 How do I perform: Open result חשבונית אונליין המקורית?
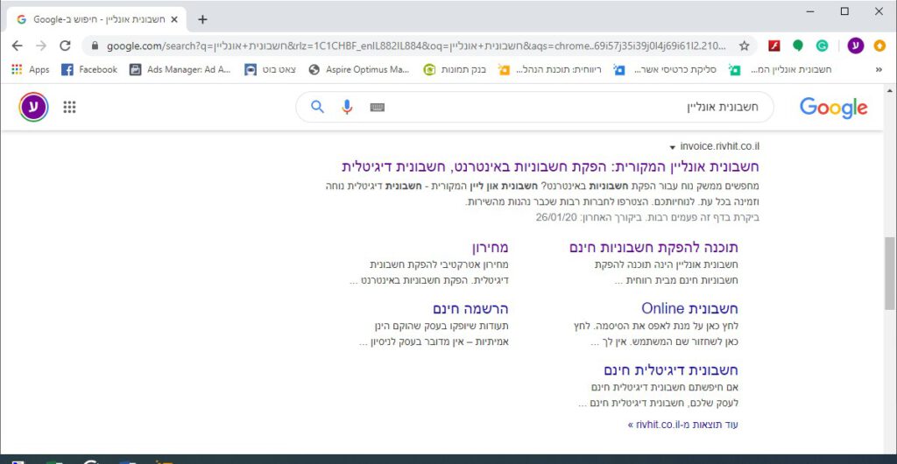(x=550, y=167)
